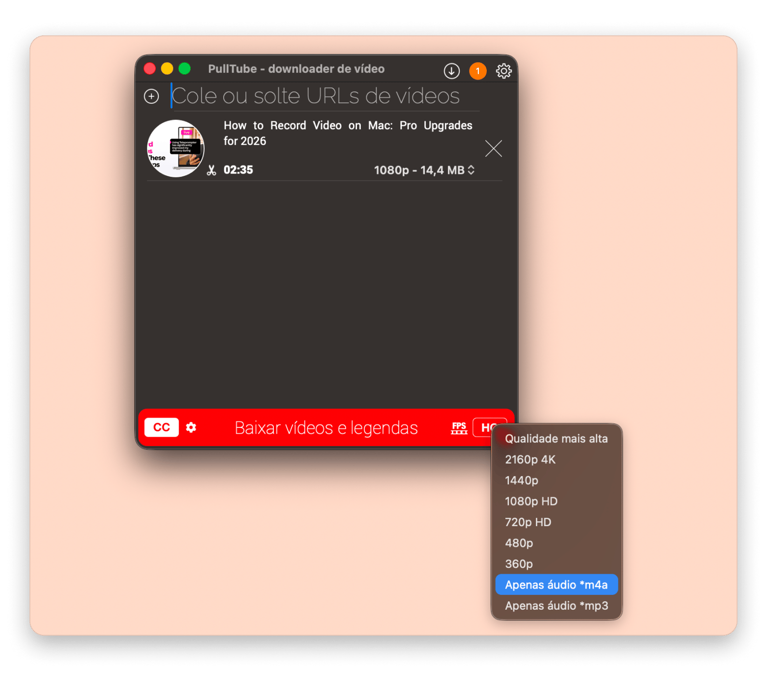Open the downloads list arrow icon
This screenshot has height=675, width=767.
coord(451,71)
